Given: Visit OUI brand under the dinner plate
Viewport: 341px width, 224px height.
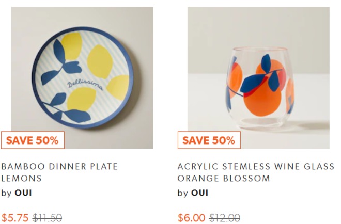Looking at the screenshot, I should pyautogui.click(x=23, y=193).
